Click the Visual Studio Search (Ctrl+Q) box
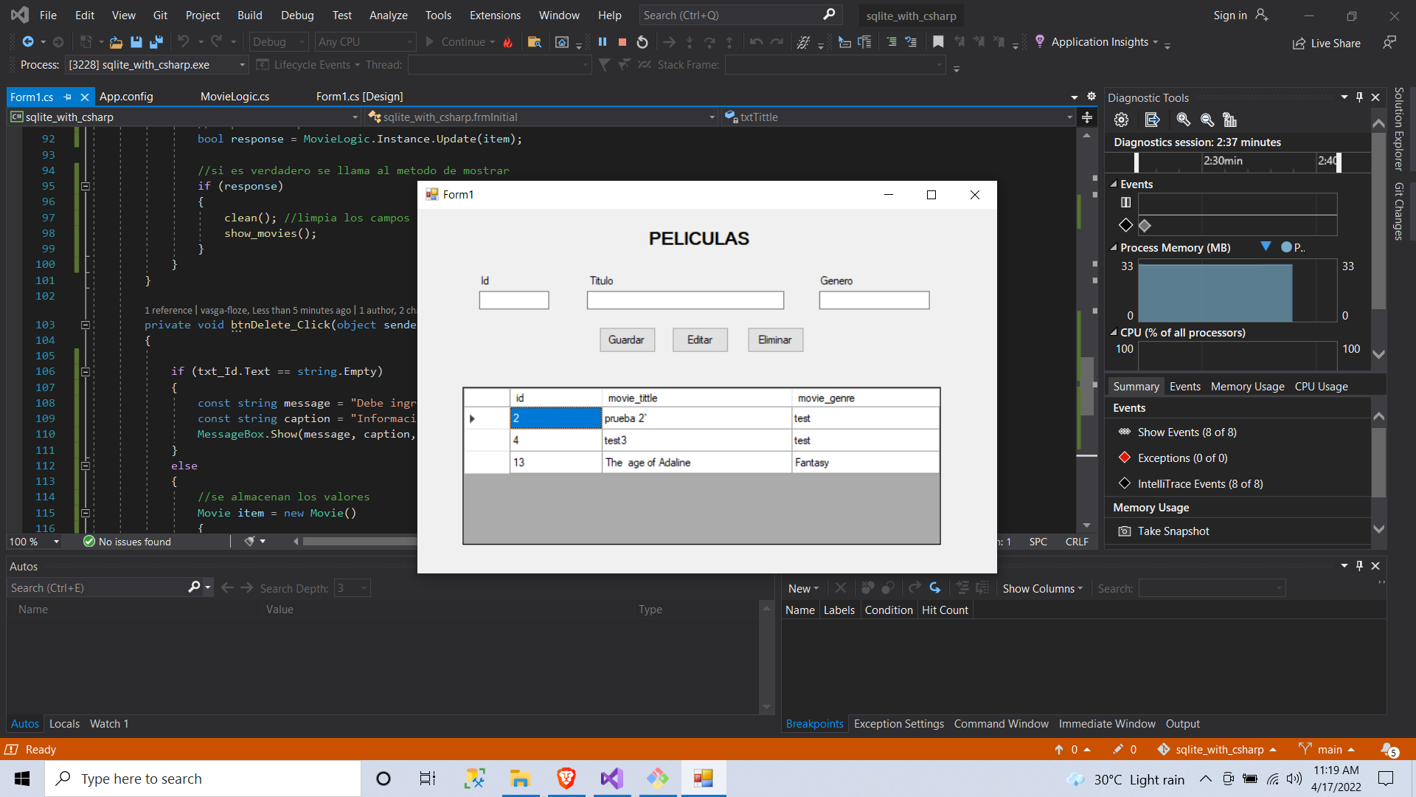The width and height of the screenshot is (1416, 797). 739,15
